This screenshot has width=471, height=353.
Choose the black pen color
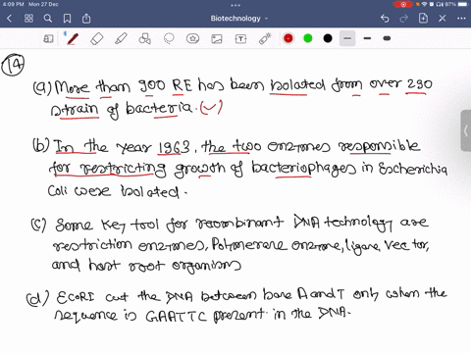pos(328,38)
